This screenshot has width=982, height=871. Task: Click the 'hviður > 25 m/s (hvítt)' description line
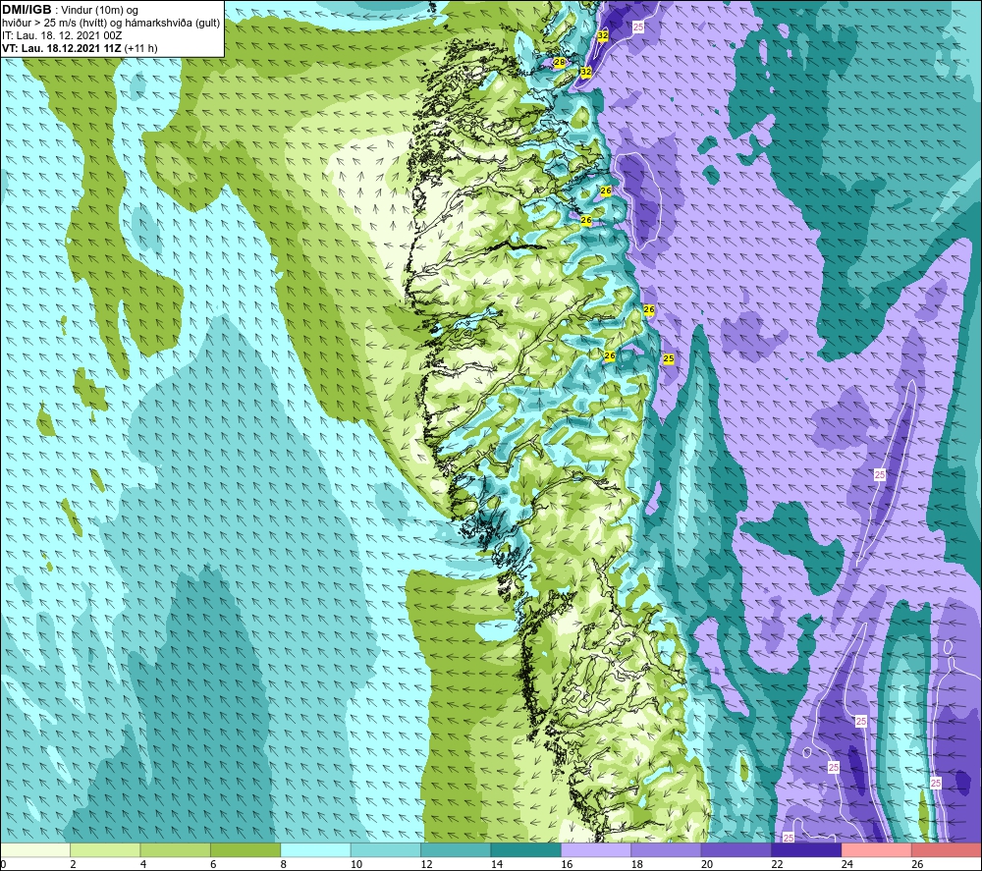[111, 24]
